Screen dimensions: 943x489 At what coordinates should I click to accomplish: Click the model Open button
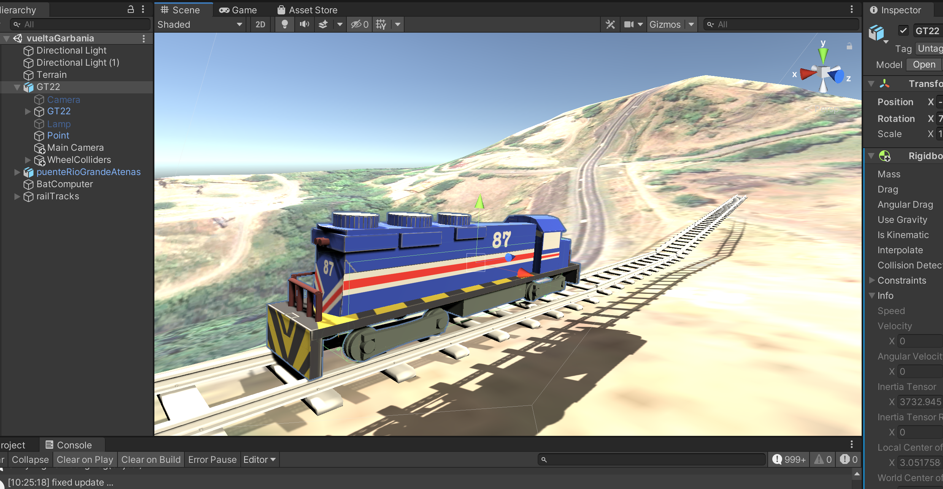(x=924, y=65)
